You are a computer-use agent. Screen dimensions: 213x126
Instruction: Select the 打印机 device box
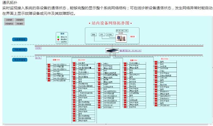pyautogui.click(x=110, y=34)
